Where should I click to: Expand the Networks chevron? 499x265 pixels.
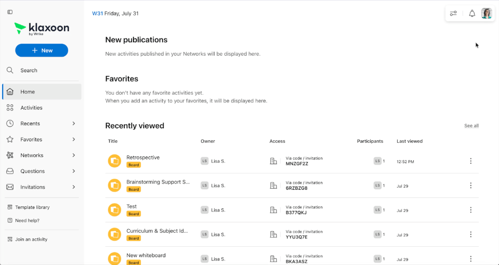[73, 155]
